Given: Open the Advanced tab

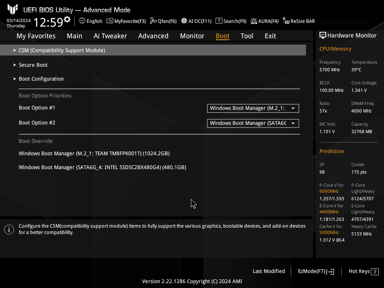Looking at the screenshot, I should [x=153, y=36].
